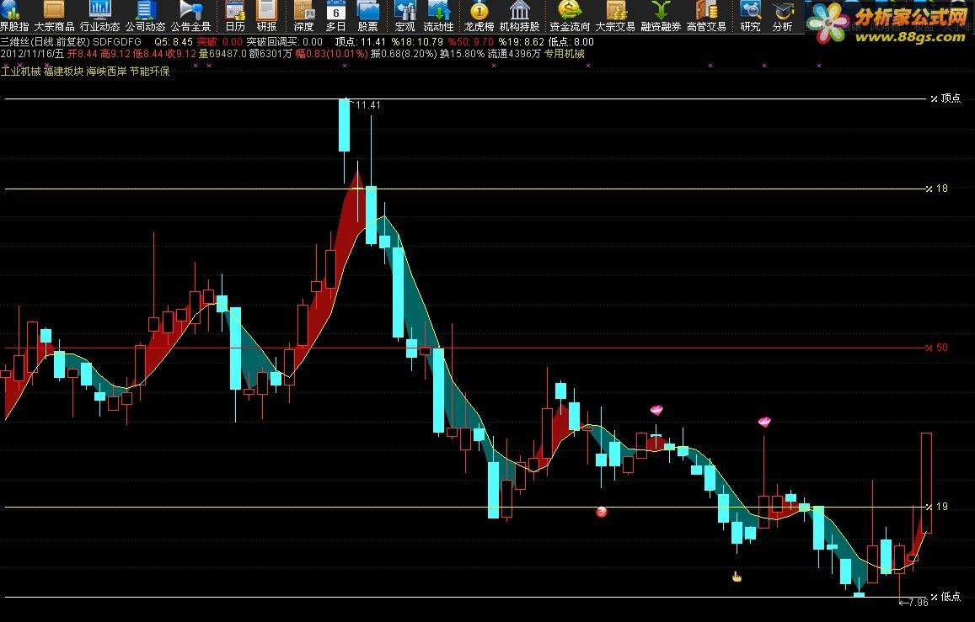Click the 顶点: 11.41 indicator value
The image size is (975, 622).
point(361,42)
